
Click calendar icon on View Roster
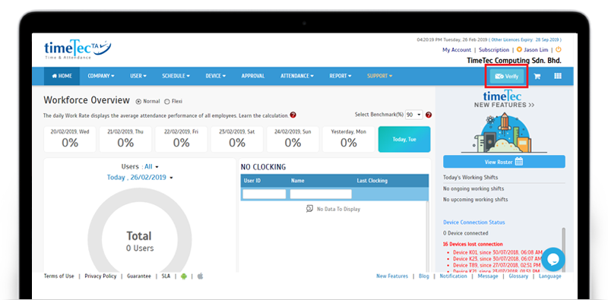[x=519, y=162]
